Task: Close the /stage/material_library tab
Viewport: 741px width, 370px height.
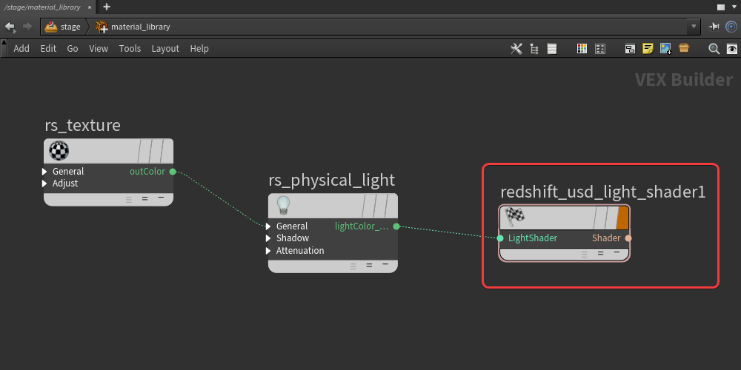Action: [x=90, y=7]
